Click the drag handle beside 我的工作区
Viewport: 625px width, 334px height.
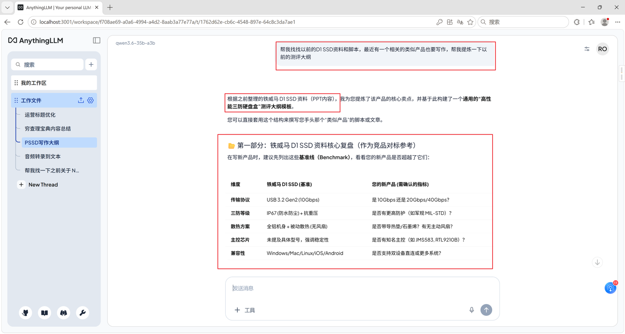16,83
